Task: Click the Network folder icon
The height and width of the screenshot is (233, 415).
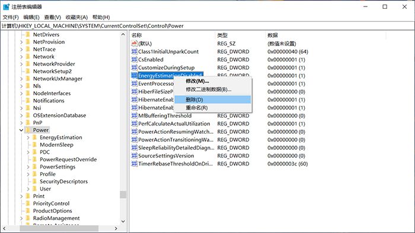Action: point(28,56)
